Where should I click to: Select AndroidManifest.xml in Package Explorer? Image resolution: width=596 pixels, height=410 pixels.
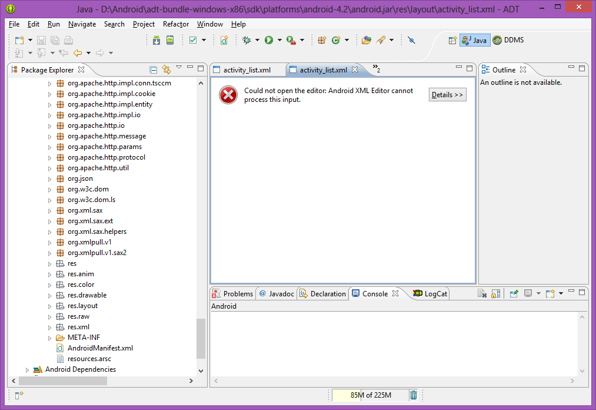[101, 348]
